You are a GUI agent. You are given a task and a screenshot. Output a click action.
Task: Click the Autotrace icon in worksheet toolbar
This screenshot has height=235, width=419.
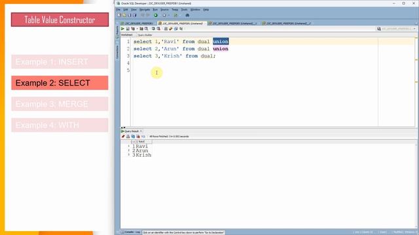coord(141,29)
